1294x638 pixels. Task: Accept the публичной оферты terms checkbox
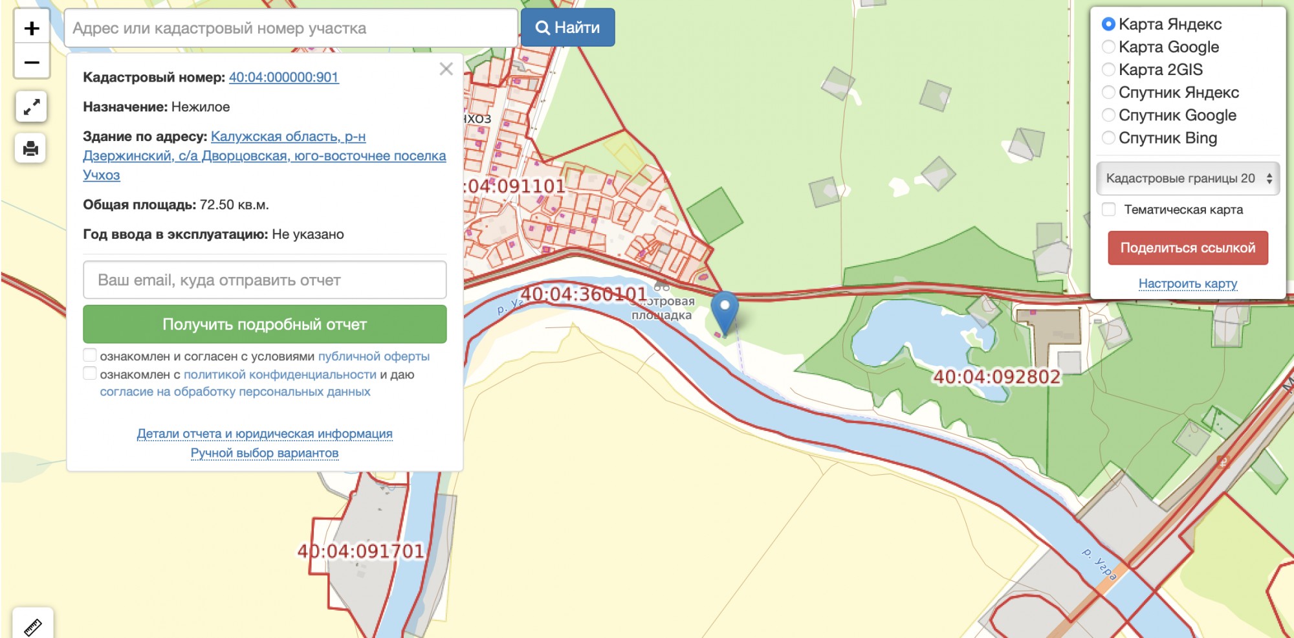(x=90, y=355)
